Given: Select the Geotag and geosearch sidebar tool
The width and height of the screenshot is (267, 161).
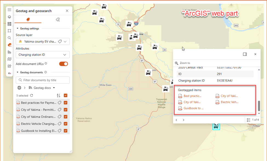Looking at the screenshot, I should 10,45.
